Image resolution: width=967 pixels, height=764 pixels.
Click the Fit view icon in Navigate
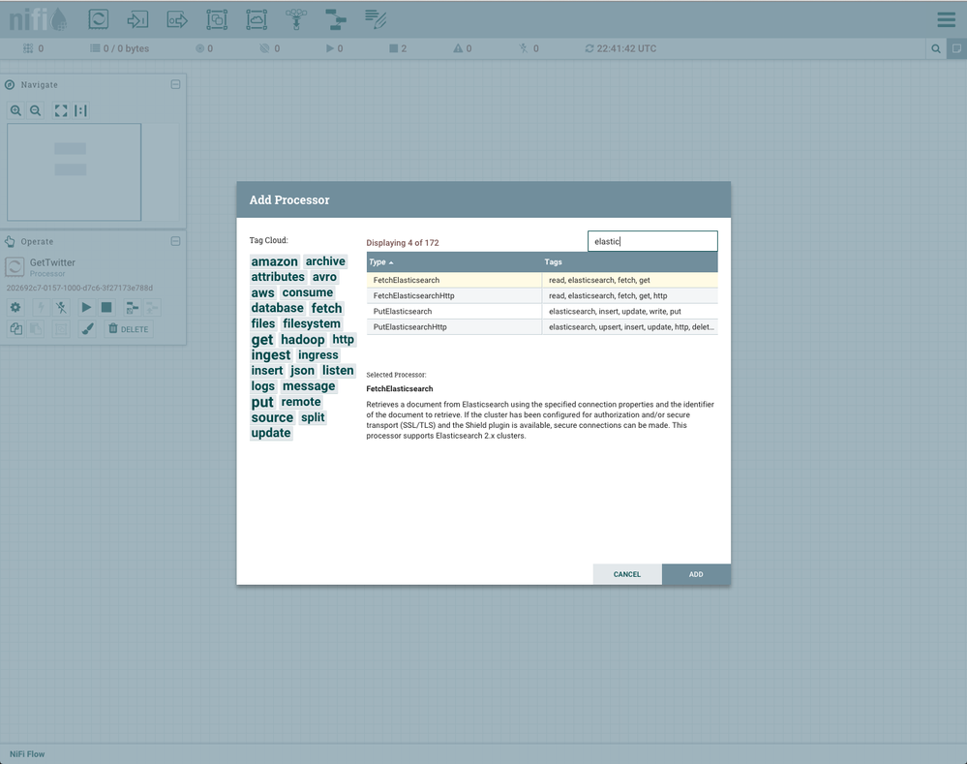[x=61, y=110]
